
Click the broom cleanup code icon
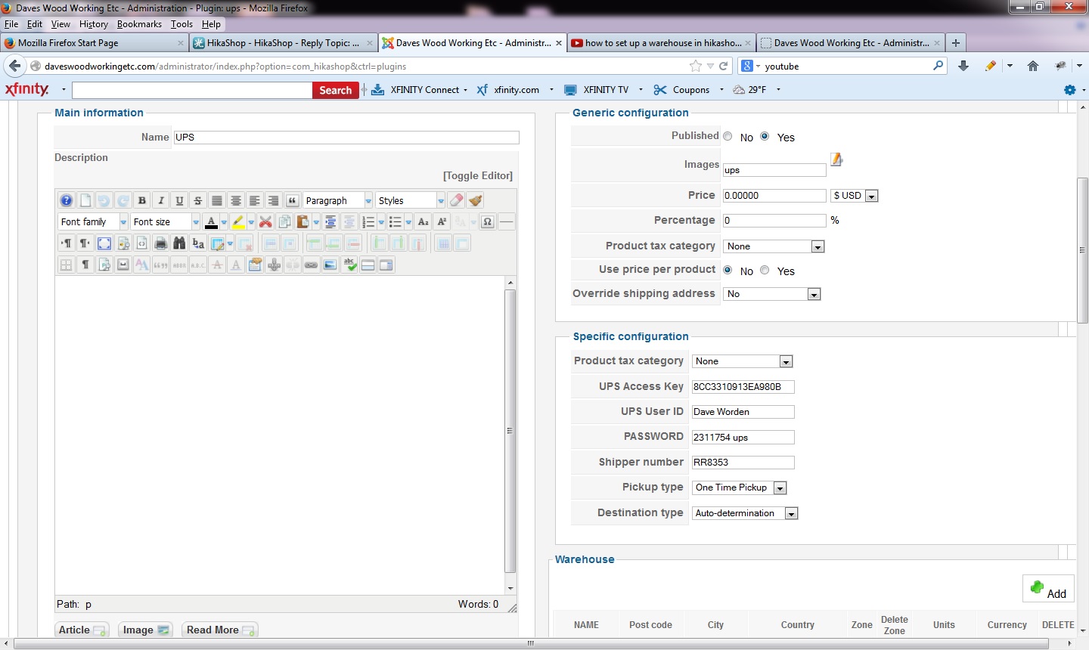point(475,200)
